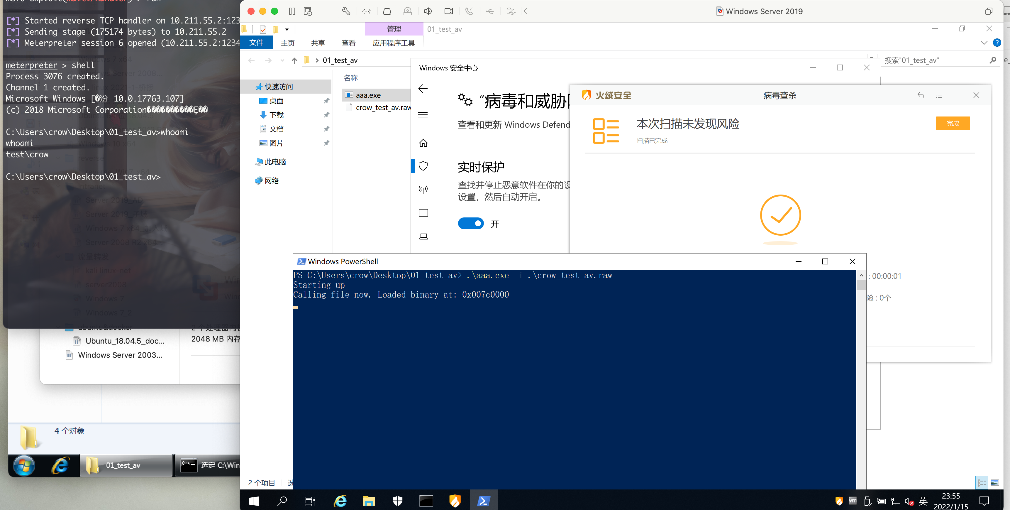Open 下载 in quick access
This screenshot has height=510, width=1010.
(x=276, y=115)
